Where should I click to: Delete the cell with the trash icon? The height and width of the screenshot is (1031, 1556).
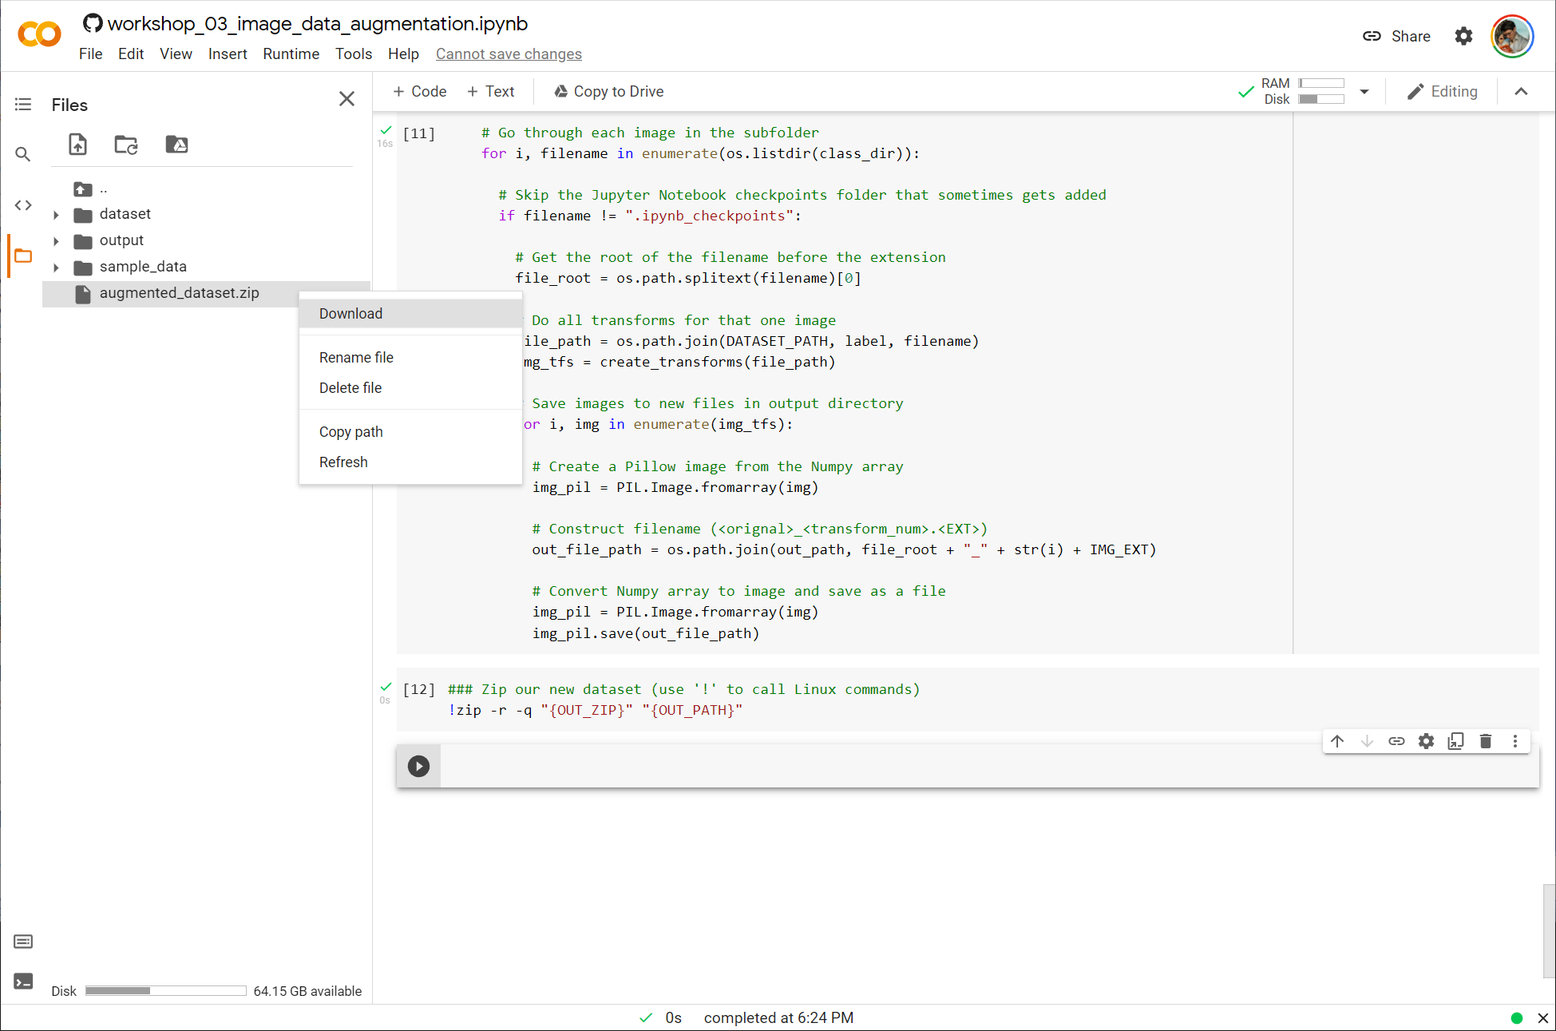(1486, 741)
